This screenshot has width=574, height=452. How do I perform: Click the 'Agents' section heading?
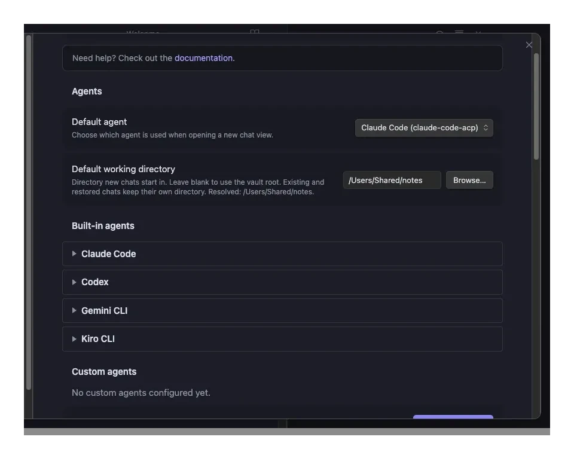pyautogui.click(x=87, y=91)
